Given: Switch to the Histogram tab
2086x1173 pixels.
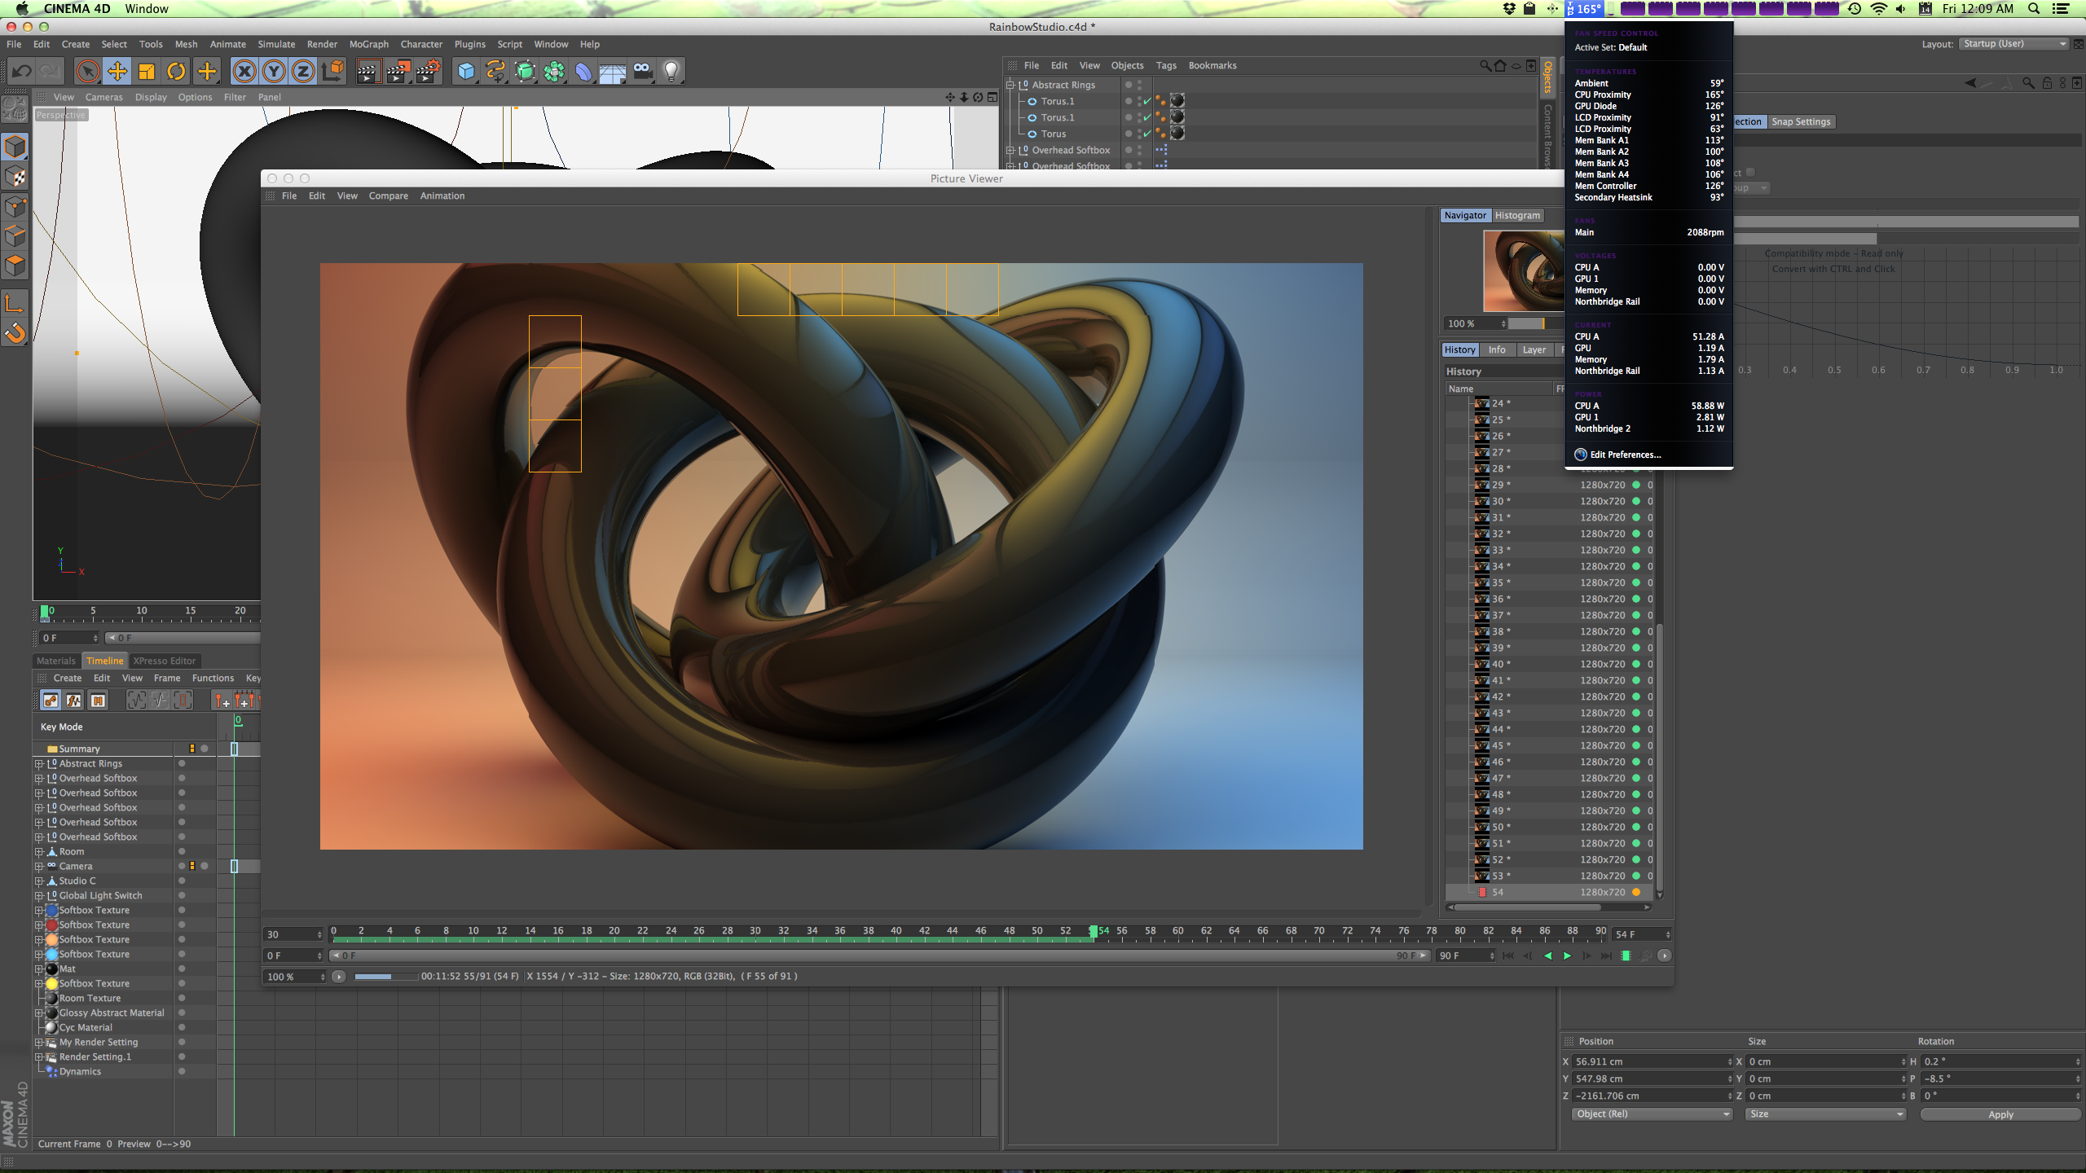Looking at the screenshot, I should coord(1517,215).
